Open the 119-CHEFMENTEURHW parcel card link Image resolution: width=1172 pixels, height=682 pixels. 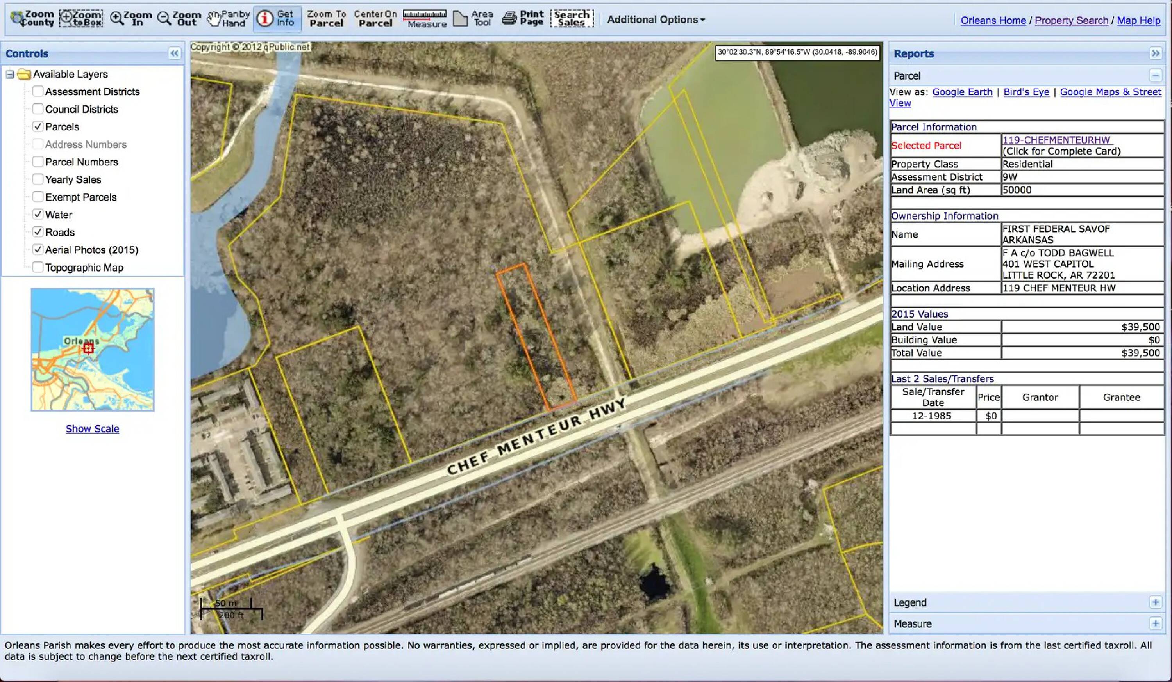coord(1056,140)
